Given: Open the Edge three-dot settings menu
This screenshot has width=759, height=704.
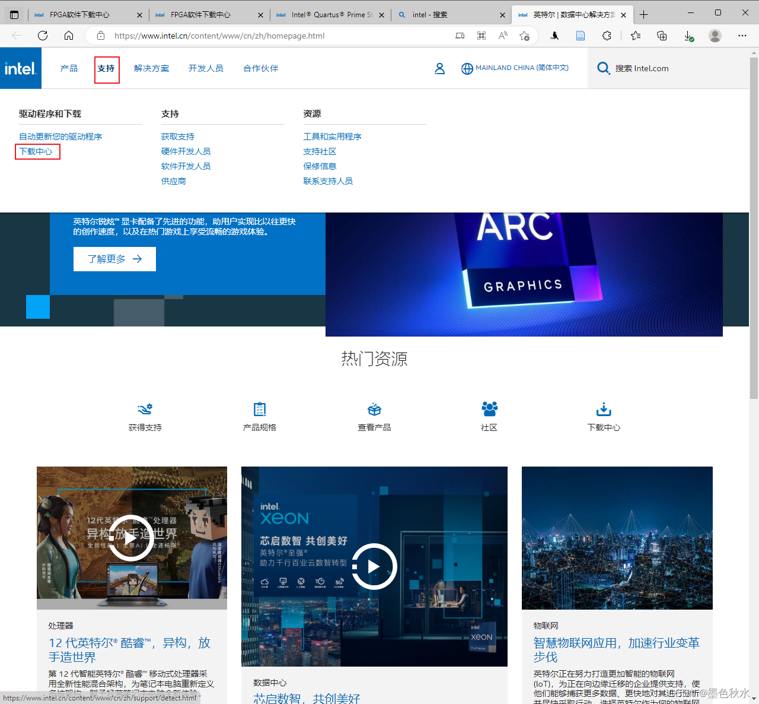Looking at the screenshot, I should tap(742, 36).
